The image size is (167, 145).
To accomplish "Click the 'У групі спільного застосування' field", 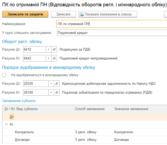I will pos(111,33).
